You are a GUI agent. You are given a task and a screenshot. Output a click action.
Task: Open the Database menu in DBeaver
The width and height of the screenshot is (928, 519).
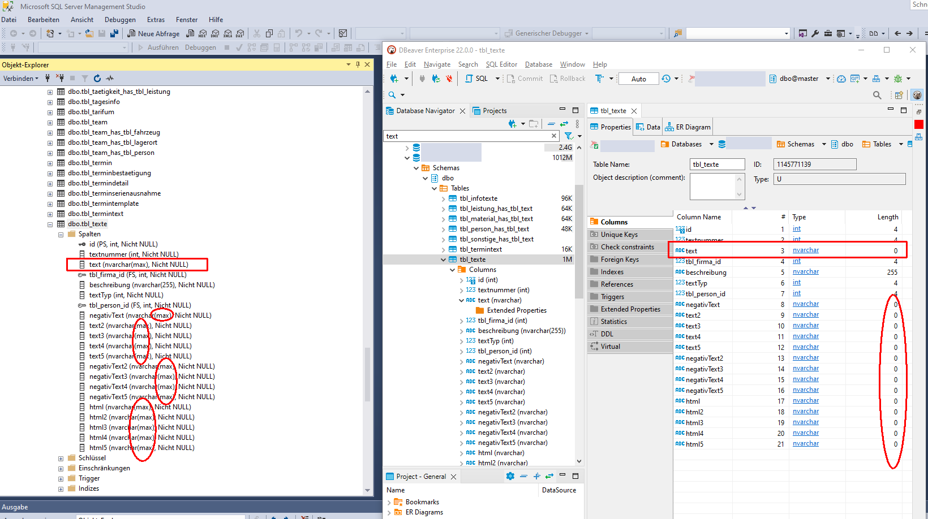[538, 64]
